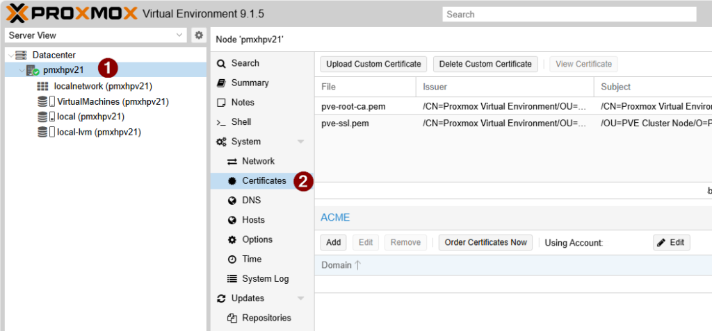Collapse the Updates menu section
Viewport: 712px width, 331px height.
point(300,298)
